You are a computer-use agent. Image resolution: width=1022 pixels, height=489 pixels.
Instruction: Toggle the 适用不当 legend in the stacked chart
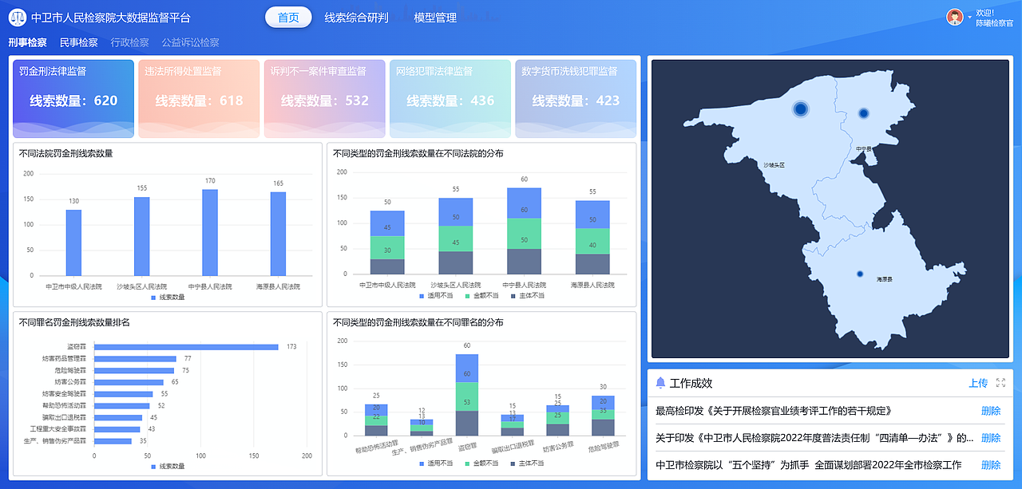(433, 296)
